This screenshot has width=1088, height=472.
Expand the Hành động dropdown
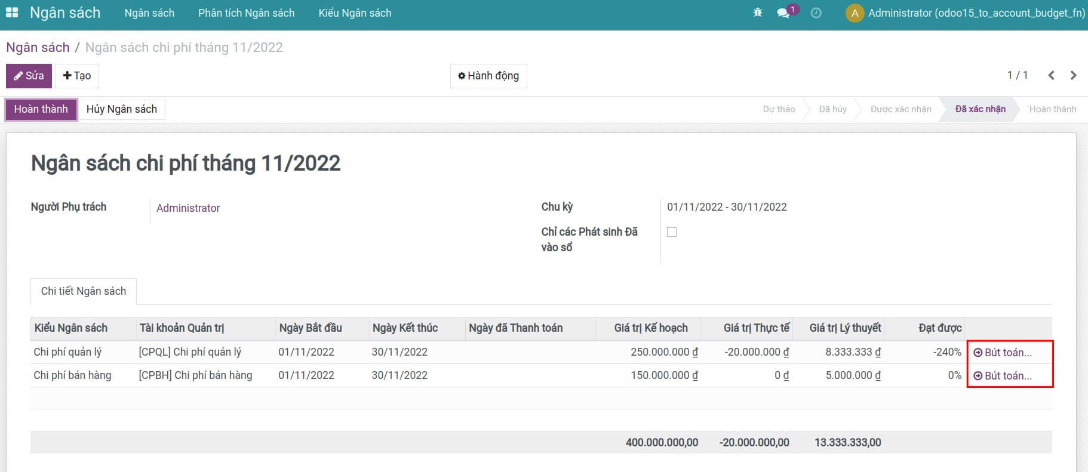[488, 76]
